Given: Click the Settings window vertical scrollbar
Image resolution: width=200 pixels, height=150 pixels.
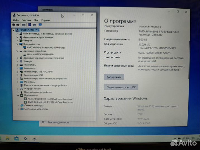Looking at the screenshot, I should pyautogui.click(x=189, y=60).
